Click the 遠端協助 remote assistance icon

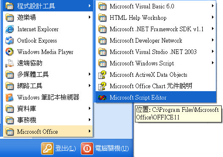pyautogui.click(x=10, y=63)
